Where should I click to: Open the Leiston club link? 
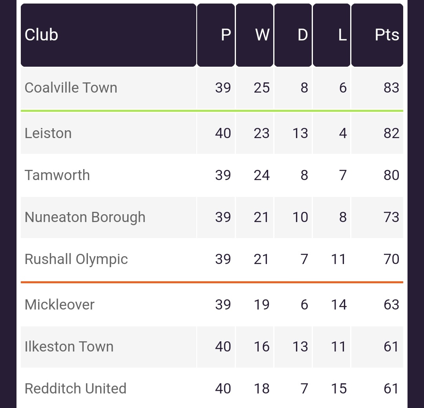(x=48, y=133)
